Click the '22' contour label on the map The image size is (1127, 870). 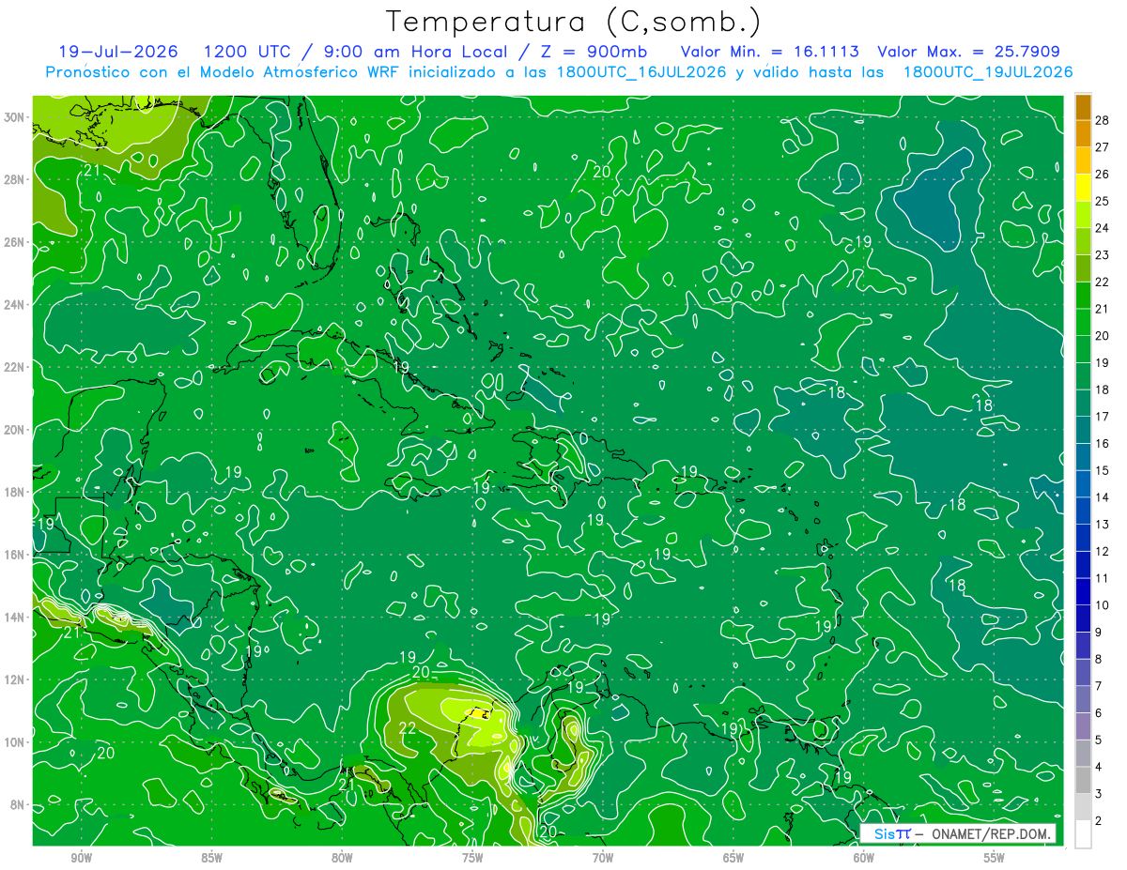click(x=408, y=728)
